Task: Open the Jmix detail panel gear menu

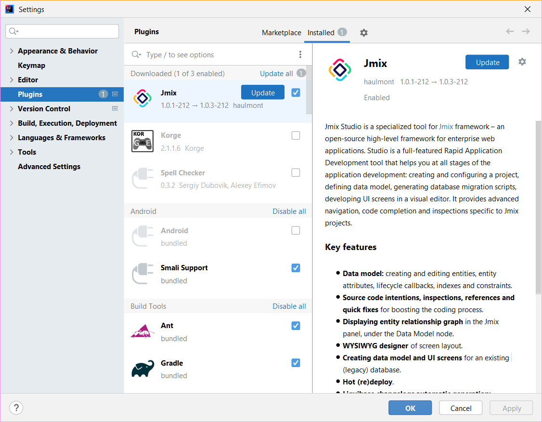Action: 522,62
